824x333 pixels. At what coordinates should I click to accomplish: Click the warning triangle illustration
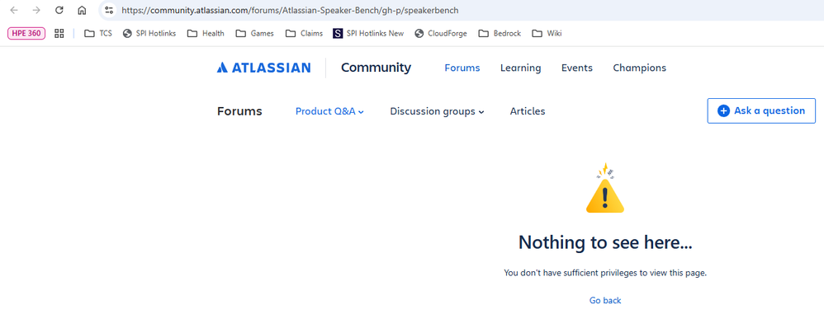click(x=605, y=188)
